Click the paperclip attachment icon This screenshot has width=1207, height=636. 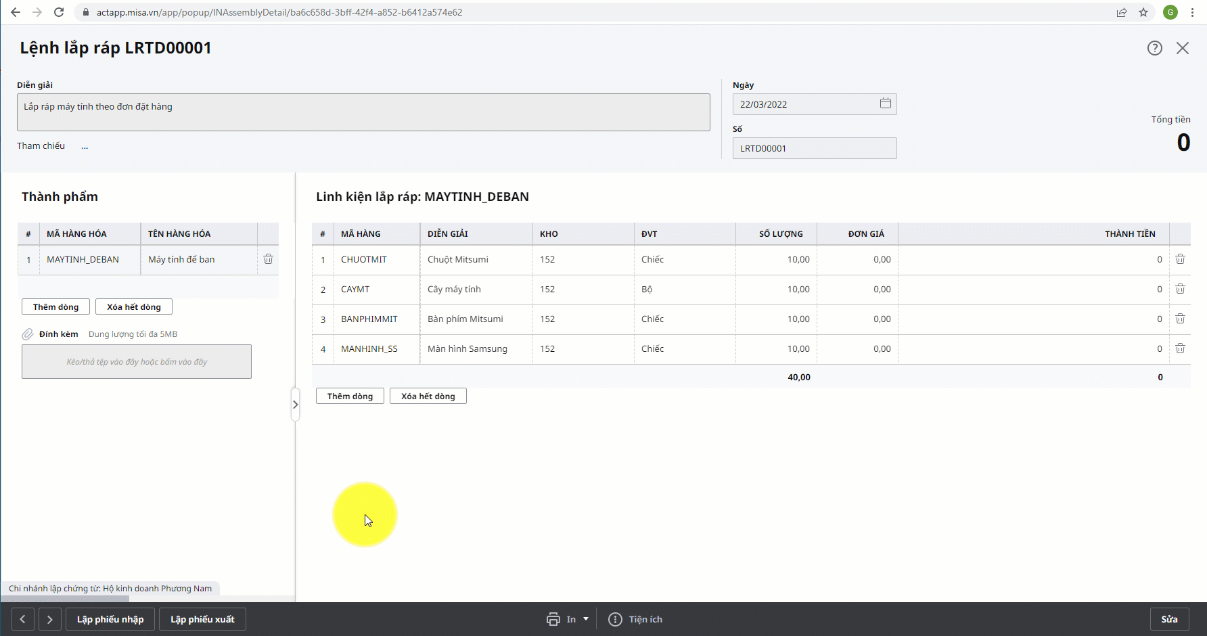(28, 334)
